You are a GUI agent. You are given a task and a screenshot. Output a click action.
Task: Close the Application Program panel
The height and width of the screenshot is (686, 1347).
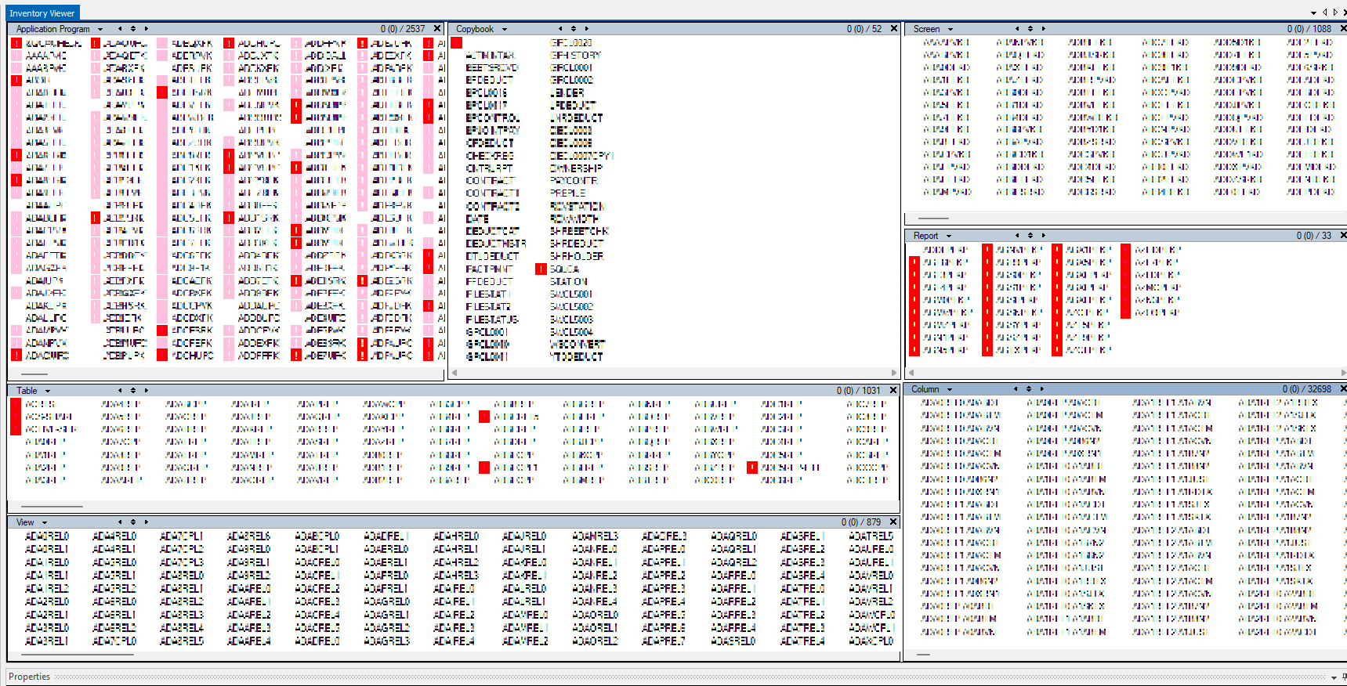coord(437,29)
